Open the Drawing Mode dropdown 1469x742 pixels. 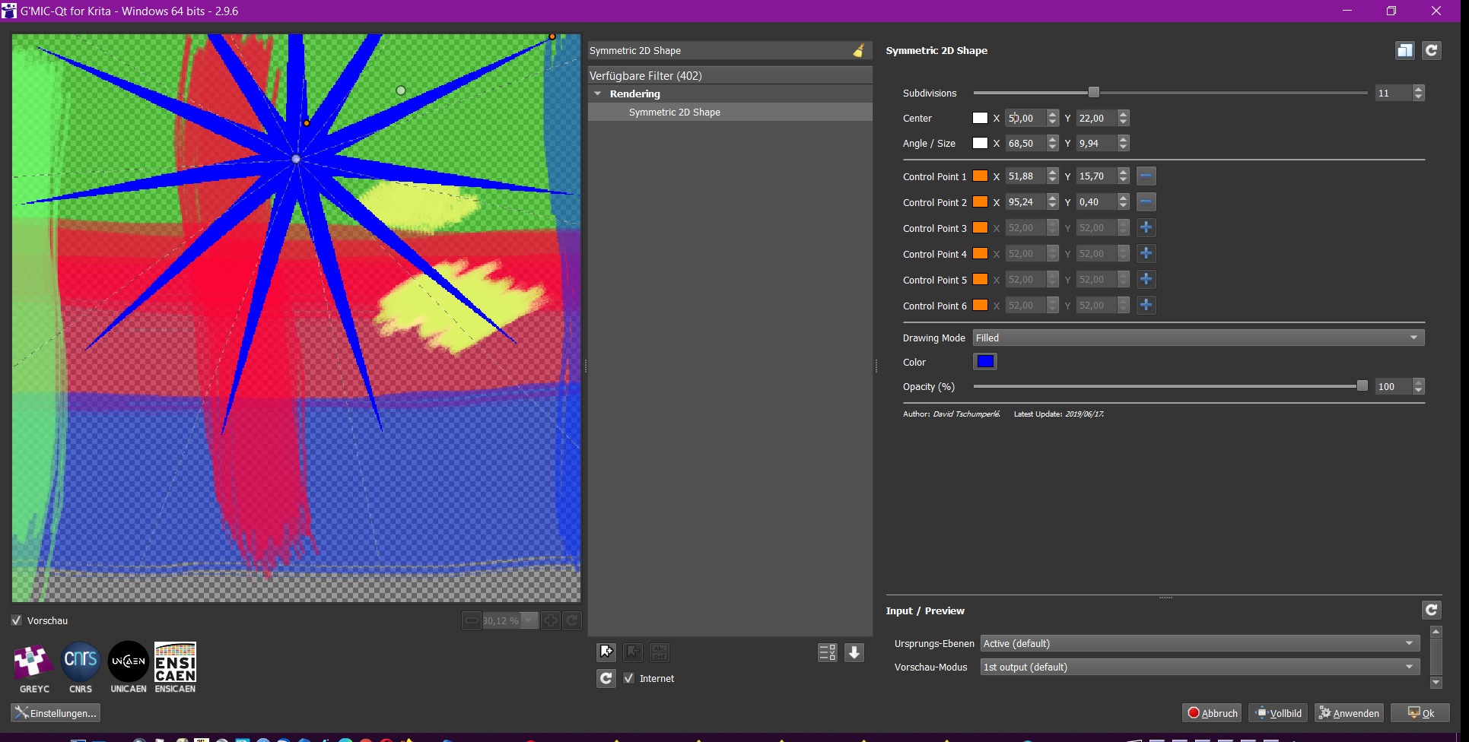pos(1197,338)
